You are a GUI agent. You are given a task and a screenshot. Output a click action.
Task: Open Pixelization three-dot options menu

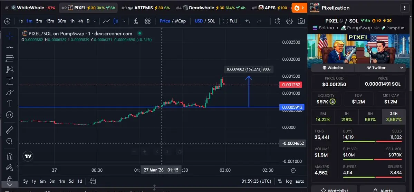coord(405,8)
